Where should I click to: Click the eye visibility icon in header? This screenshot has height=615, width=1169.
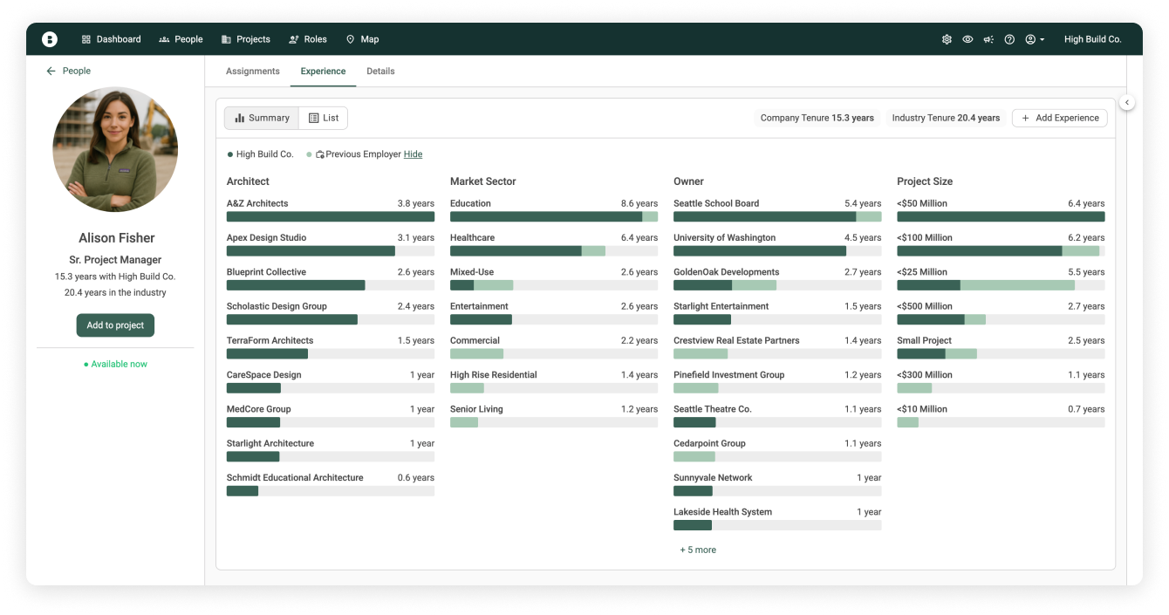click(x=967, y=39)
